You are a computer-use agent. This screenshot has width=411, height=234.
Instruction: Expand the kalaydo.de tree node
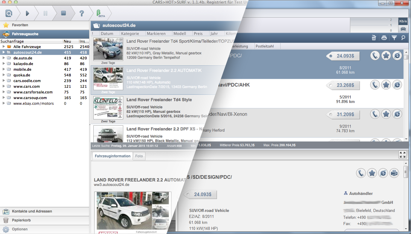(4, 64)
